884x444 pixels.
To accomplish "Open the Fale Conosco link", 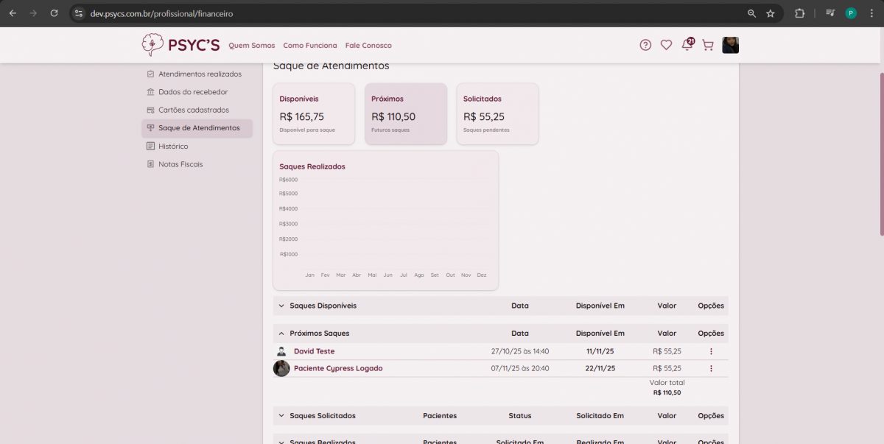I will pos(368,46).
